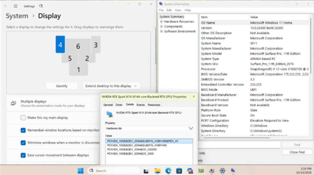Image resolution: width=314 pixels, height=175 pixels.
Task: Open File Explorer from the taskbar
Action: [157, 171]
